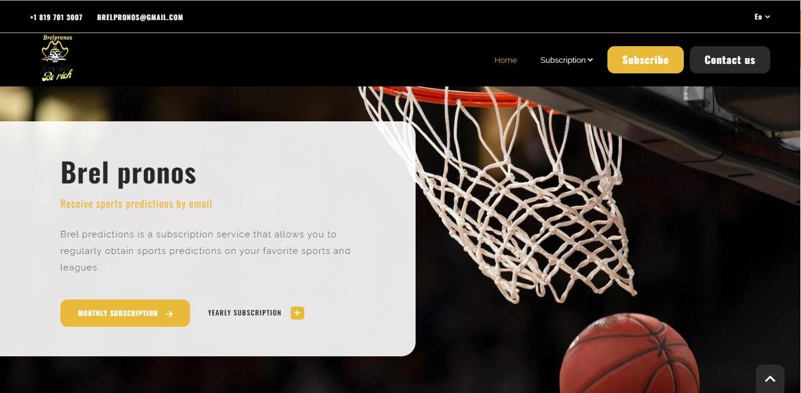Select the Yearly Subscription link
The image size is (801, 393).
245,313
